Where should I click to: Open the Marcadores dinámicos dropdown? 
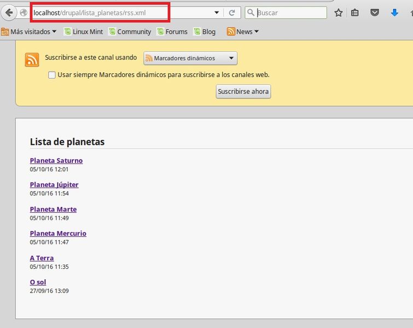point(190,58)
